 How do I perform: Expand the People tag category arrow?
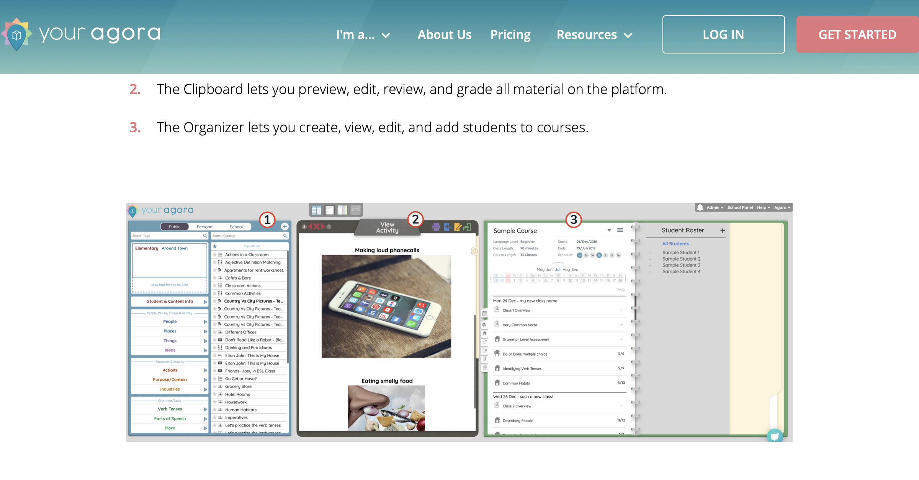[x=205, y=322]
